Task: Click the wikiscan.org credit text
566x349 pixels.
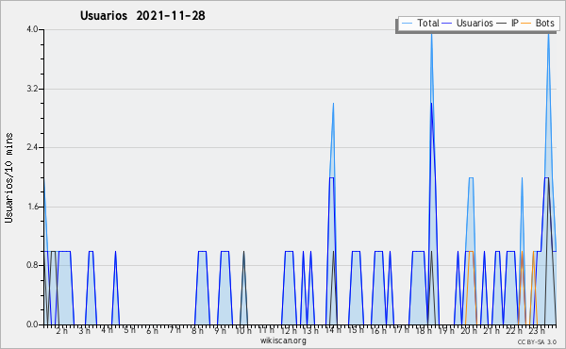Action: [283, 341]
